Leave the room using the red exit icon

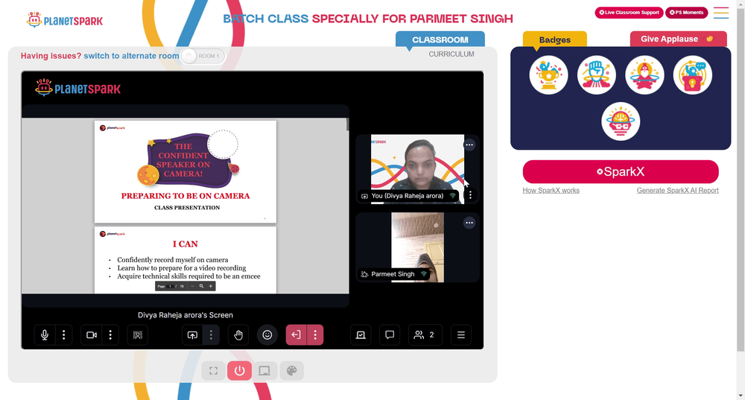point(296,335)
